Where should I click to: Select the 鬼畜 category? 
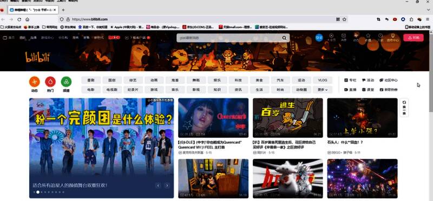[175, 80]
